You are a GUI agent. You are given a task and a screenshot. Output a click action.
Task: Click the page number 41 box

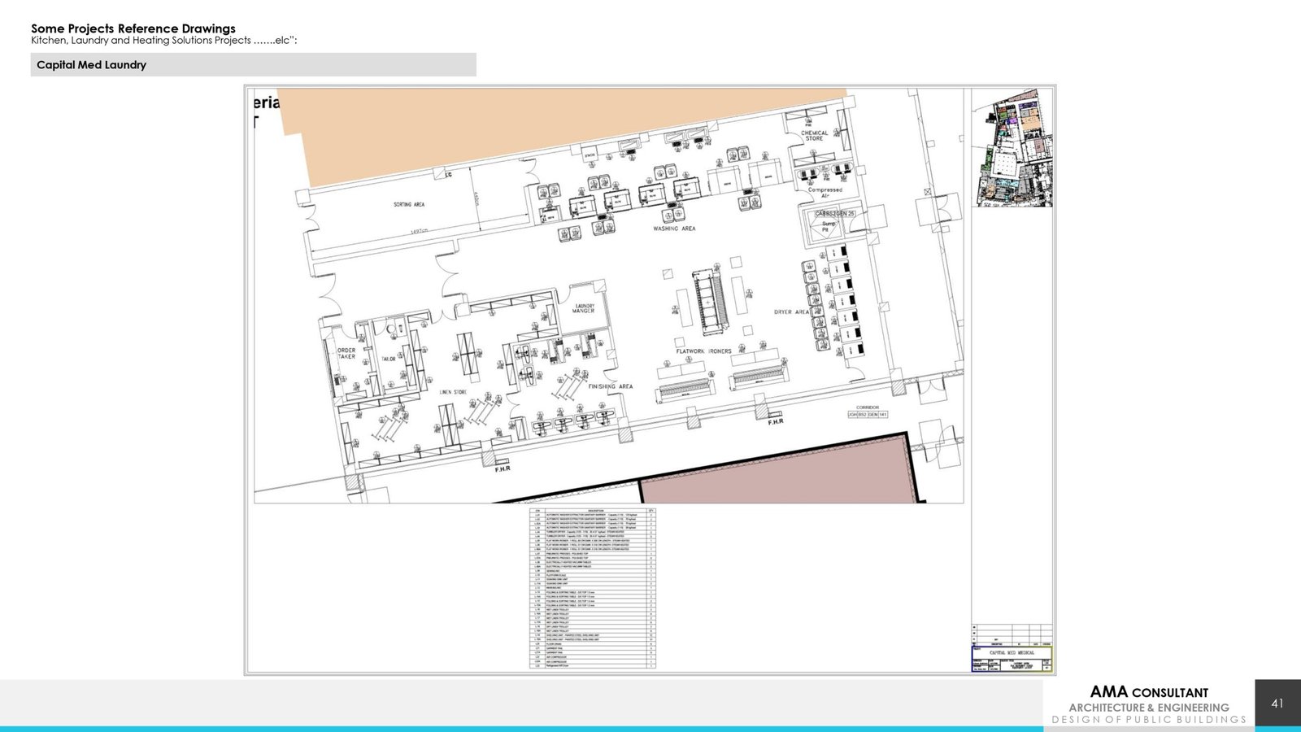1277,703
